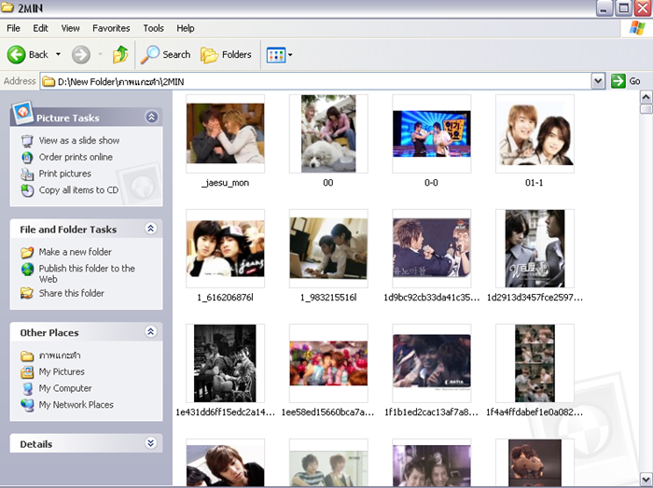Open the Help menu

186,28
